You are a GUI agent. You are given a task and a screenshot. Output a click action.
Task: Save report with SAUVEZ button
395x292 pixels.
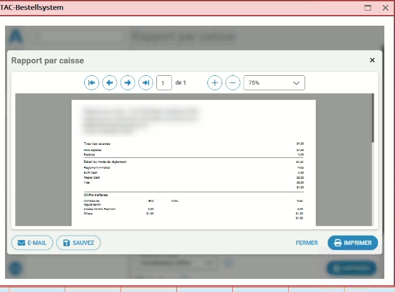coord(78,243)
